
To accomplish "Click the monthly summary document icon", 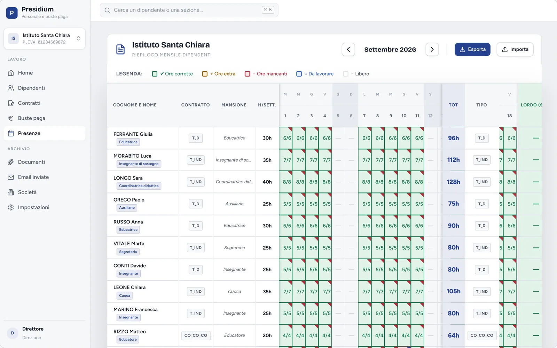I will [x=120, y=49].
